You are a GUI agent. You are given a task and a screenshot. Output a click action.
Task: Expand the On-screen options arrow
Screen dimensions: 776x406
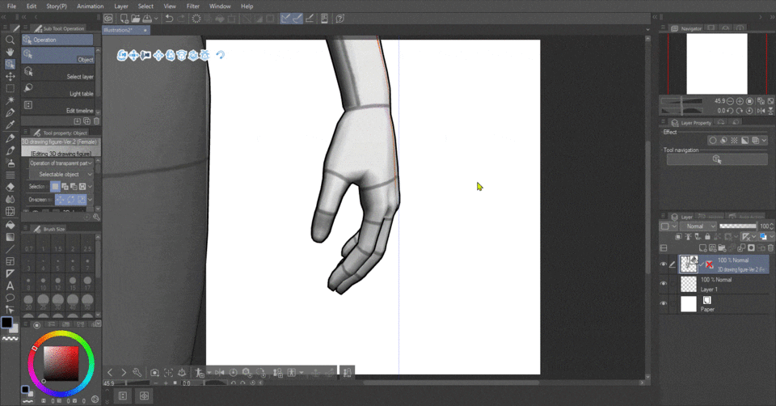(90, 200)
